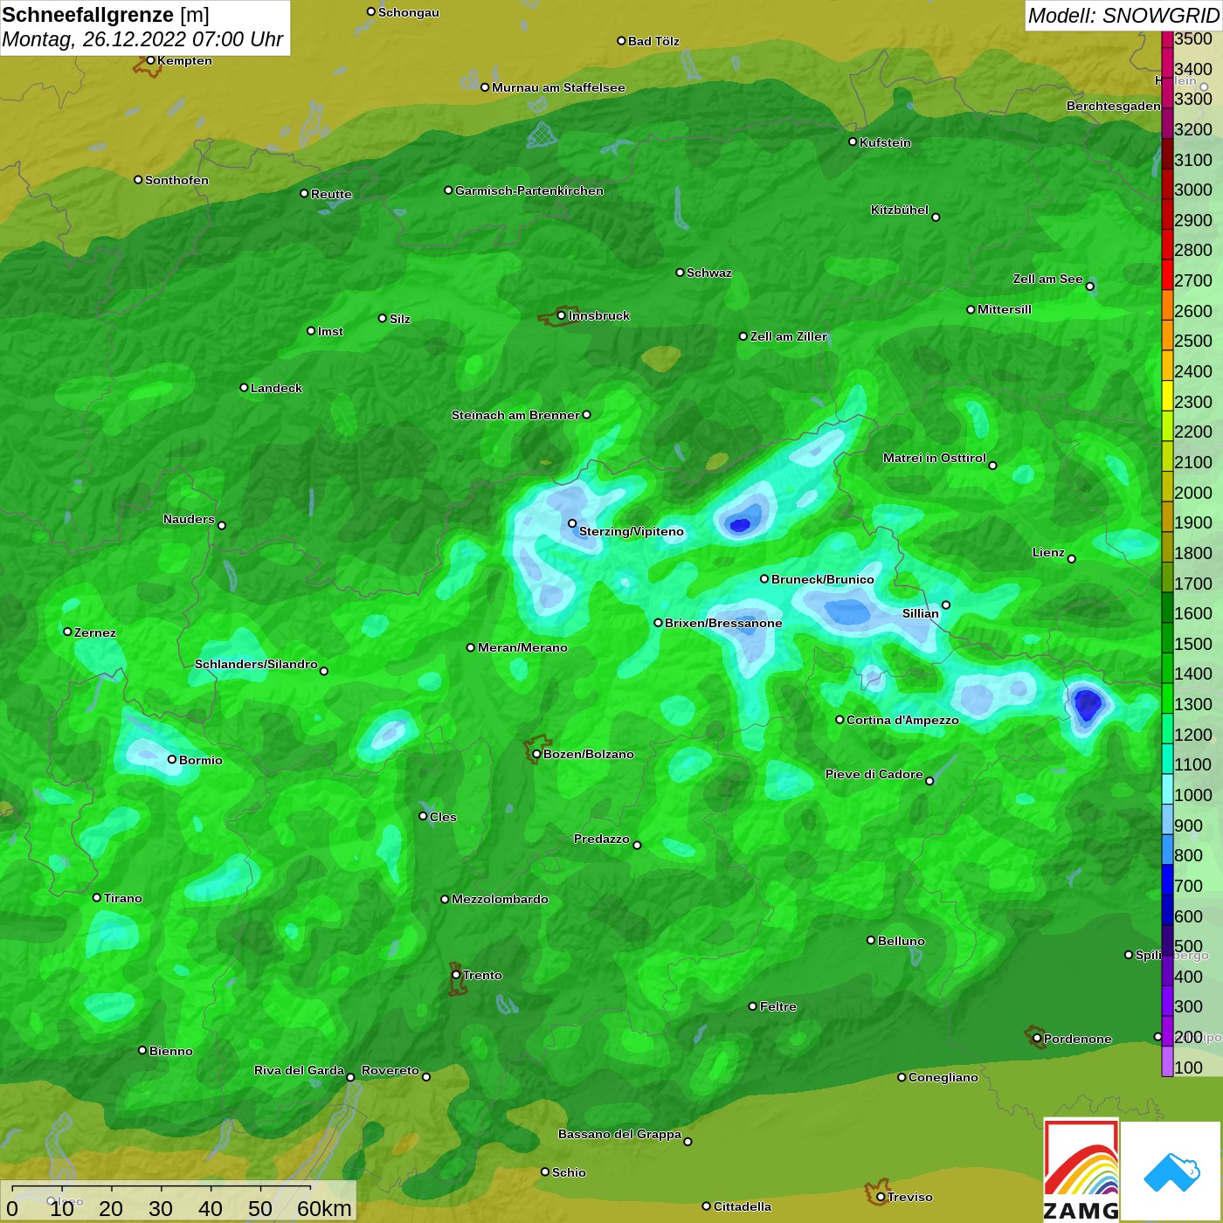Select the 'Zell am Ziller' map label
Viewport: 1223px width, 1223px height.
[x=789, y=336]
